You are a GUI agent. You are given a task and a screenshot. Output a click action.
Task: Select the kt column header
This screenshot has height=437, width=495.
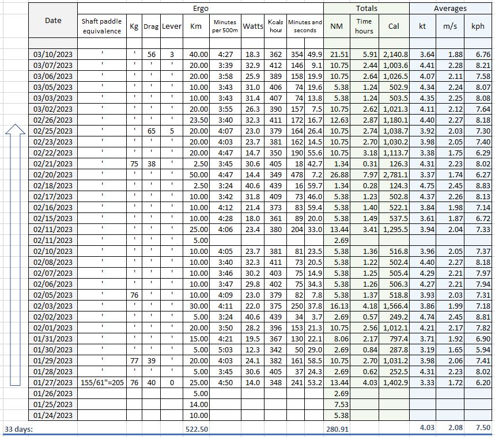423,26
